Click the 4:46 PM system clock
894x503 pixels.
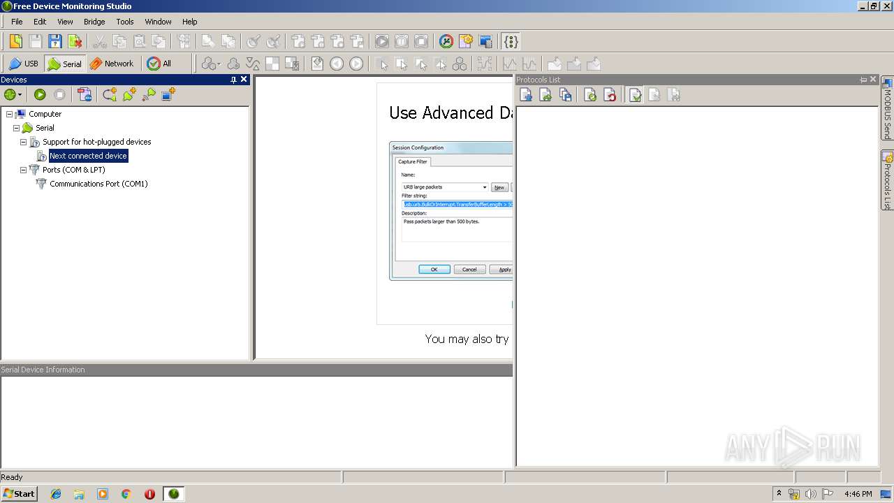[x=858, y=494]
